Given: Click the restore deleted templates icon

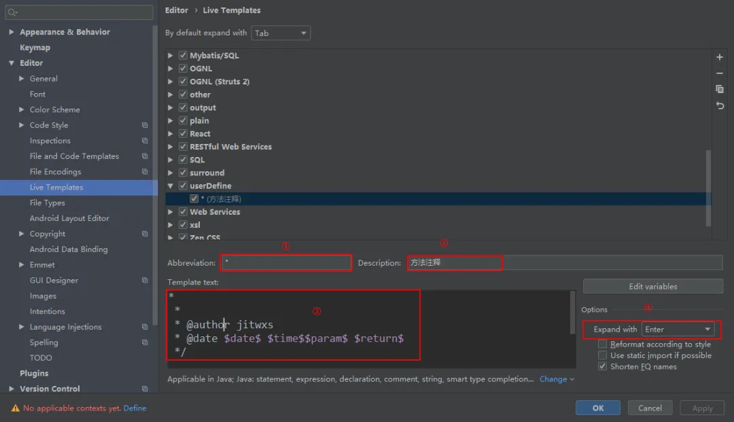Looking at the screenshot, I should [x=720, y=105].
